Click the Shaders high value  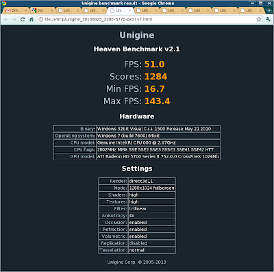tap(151, 195)
